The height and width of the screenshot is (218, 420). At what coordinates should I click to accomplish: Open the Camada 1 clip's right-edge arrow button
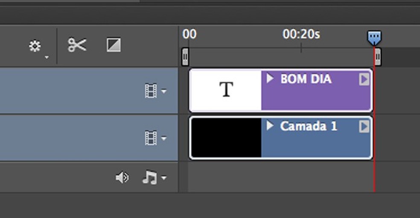364,126
